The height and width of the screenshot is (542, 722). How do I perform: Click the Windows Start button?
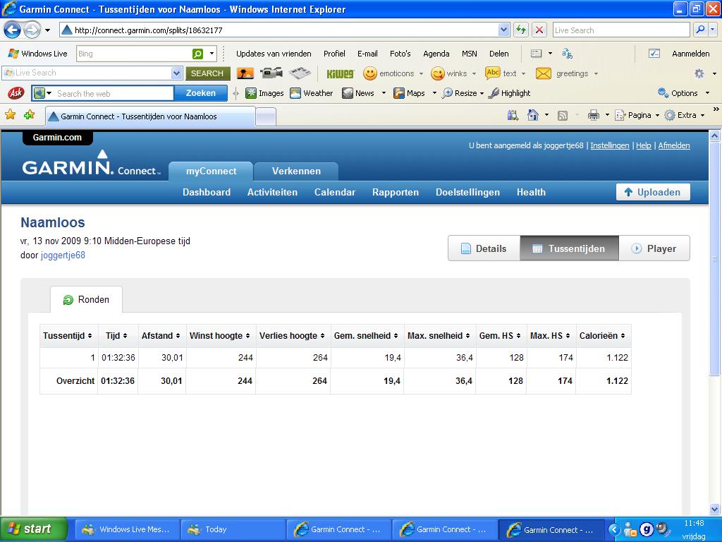point(34,529)
